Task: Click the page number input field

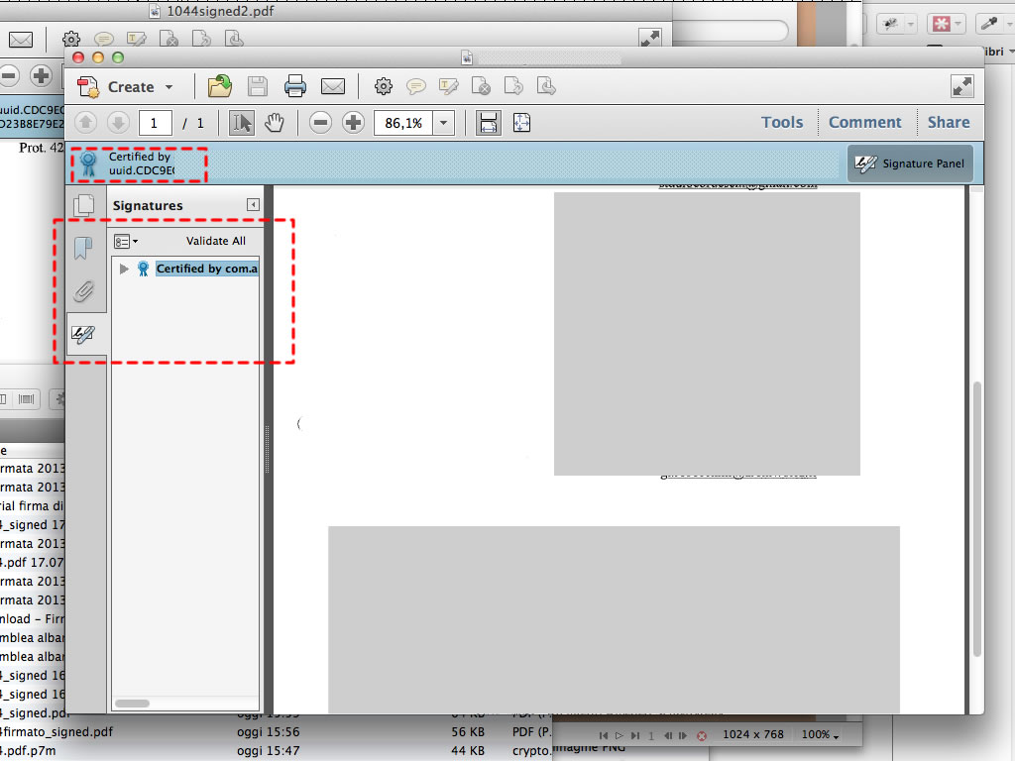Action: point(155,123)
